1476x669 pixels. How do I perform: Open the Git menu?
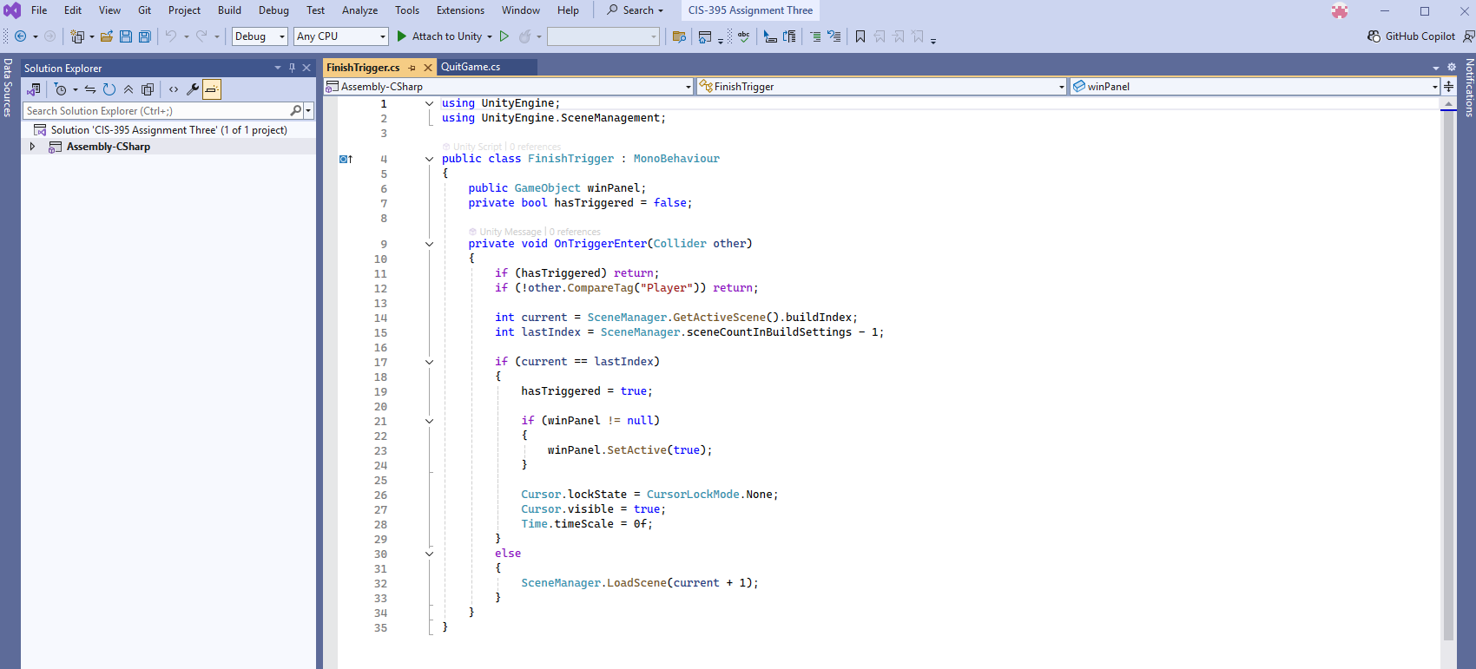pyautogui.click(x=145, y=10)
